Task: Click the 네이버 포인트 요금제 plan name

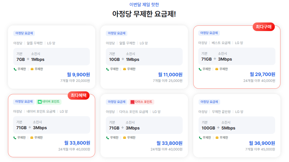Action: pyautogui.click(x=41, y=111)
